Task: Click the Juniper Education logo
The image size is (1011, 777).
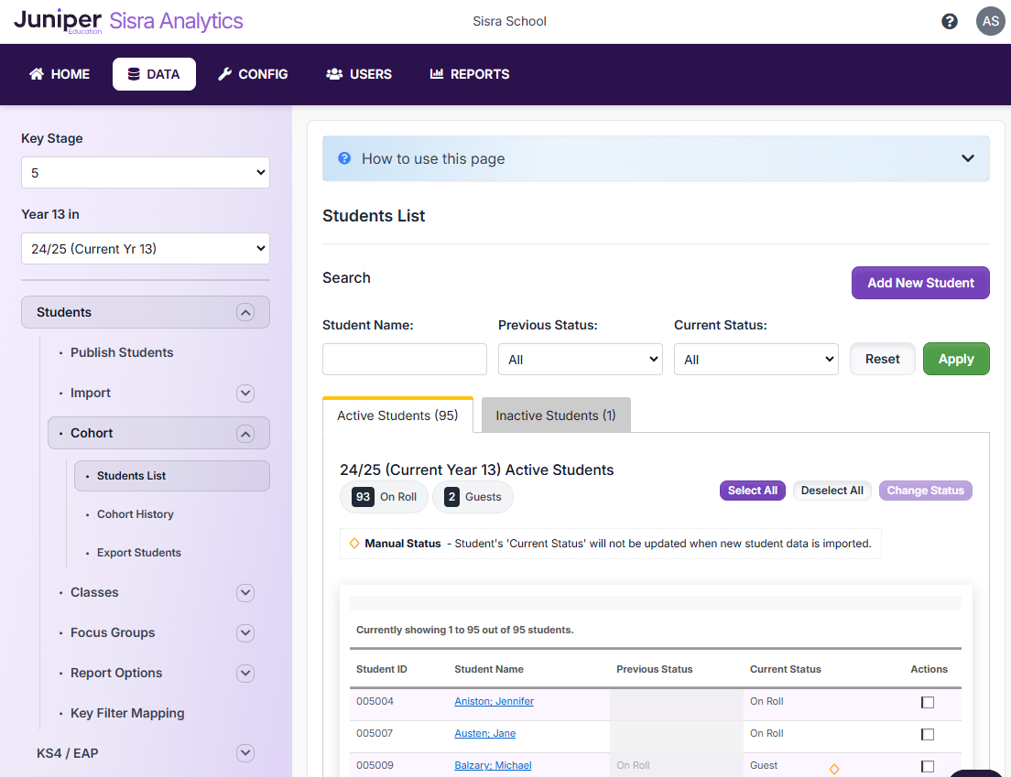Action: [58, 21]
